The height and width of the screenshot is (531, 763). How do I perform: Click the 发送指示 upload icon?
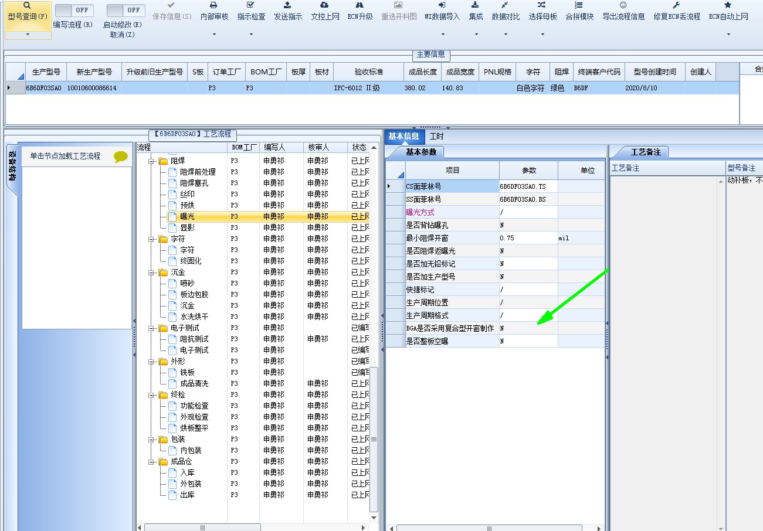click(287, 5)
